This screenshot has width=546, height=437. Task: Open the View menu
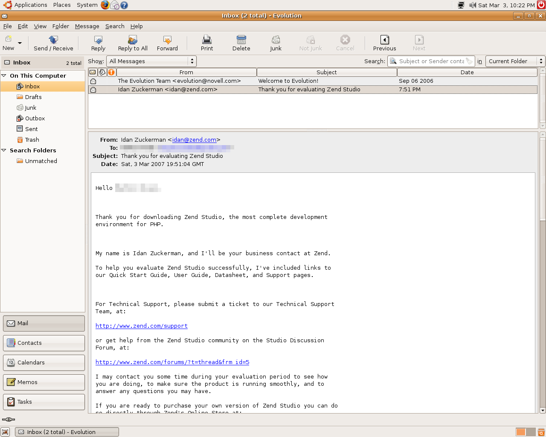coord(40,26)
